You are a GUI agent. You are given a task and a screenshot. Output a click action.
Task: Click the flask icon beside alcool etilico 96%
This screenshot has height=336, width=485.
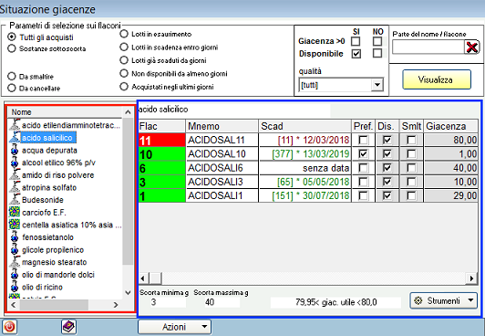point(15,163)
